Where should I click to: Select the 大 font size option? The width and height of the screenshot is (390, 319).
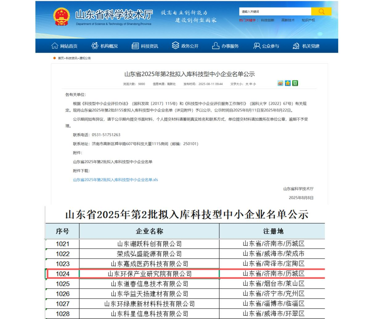tap(248, 83)
